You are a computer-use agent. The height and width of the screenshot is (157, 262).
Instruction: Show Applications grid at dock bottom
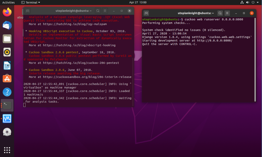click(x=7, y=150)
